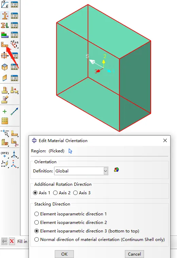177x258 pixels.
Task: Click the Create Inertia crosshair tool
Action: coord(5,56)
